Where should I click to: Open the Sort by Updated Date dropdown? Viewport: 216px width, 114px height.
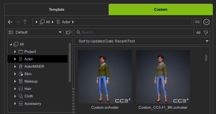coord(142,41)
